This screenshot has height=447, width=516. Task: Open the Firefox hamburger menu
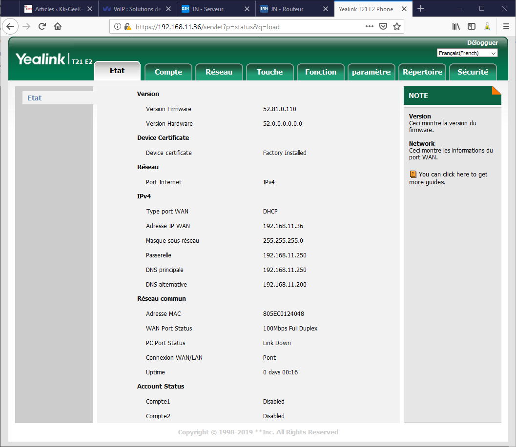pos(506,27)
